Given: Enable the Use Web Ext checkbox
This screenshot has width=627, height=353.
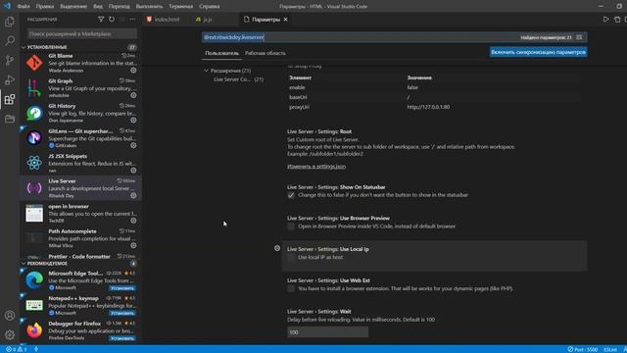Looking at the screenshot, I should 291,288.
